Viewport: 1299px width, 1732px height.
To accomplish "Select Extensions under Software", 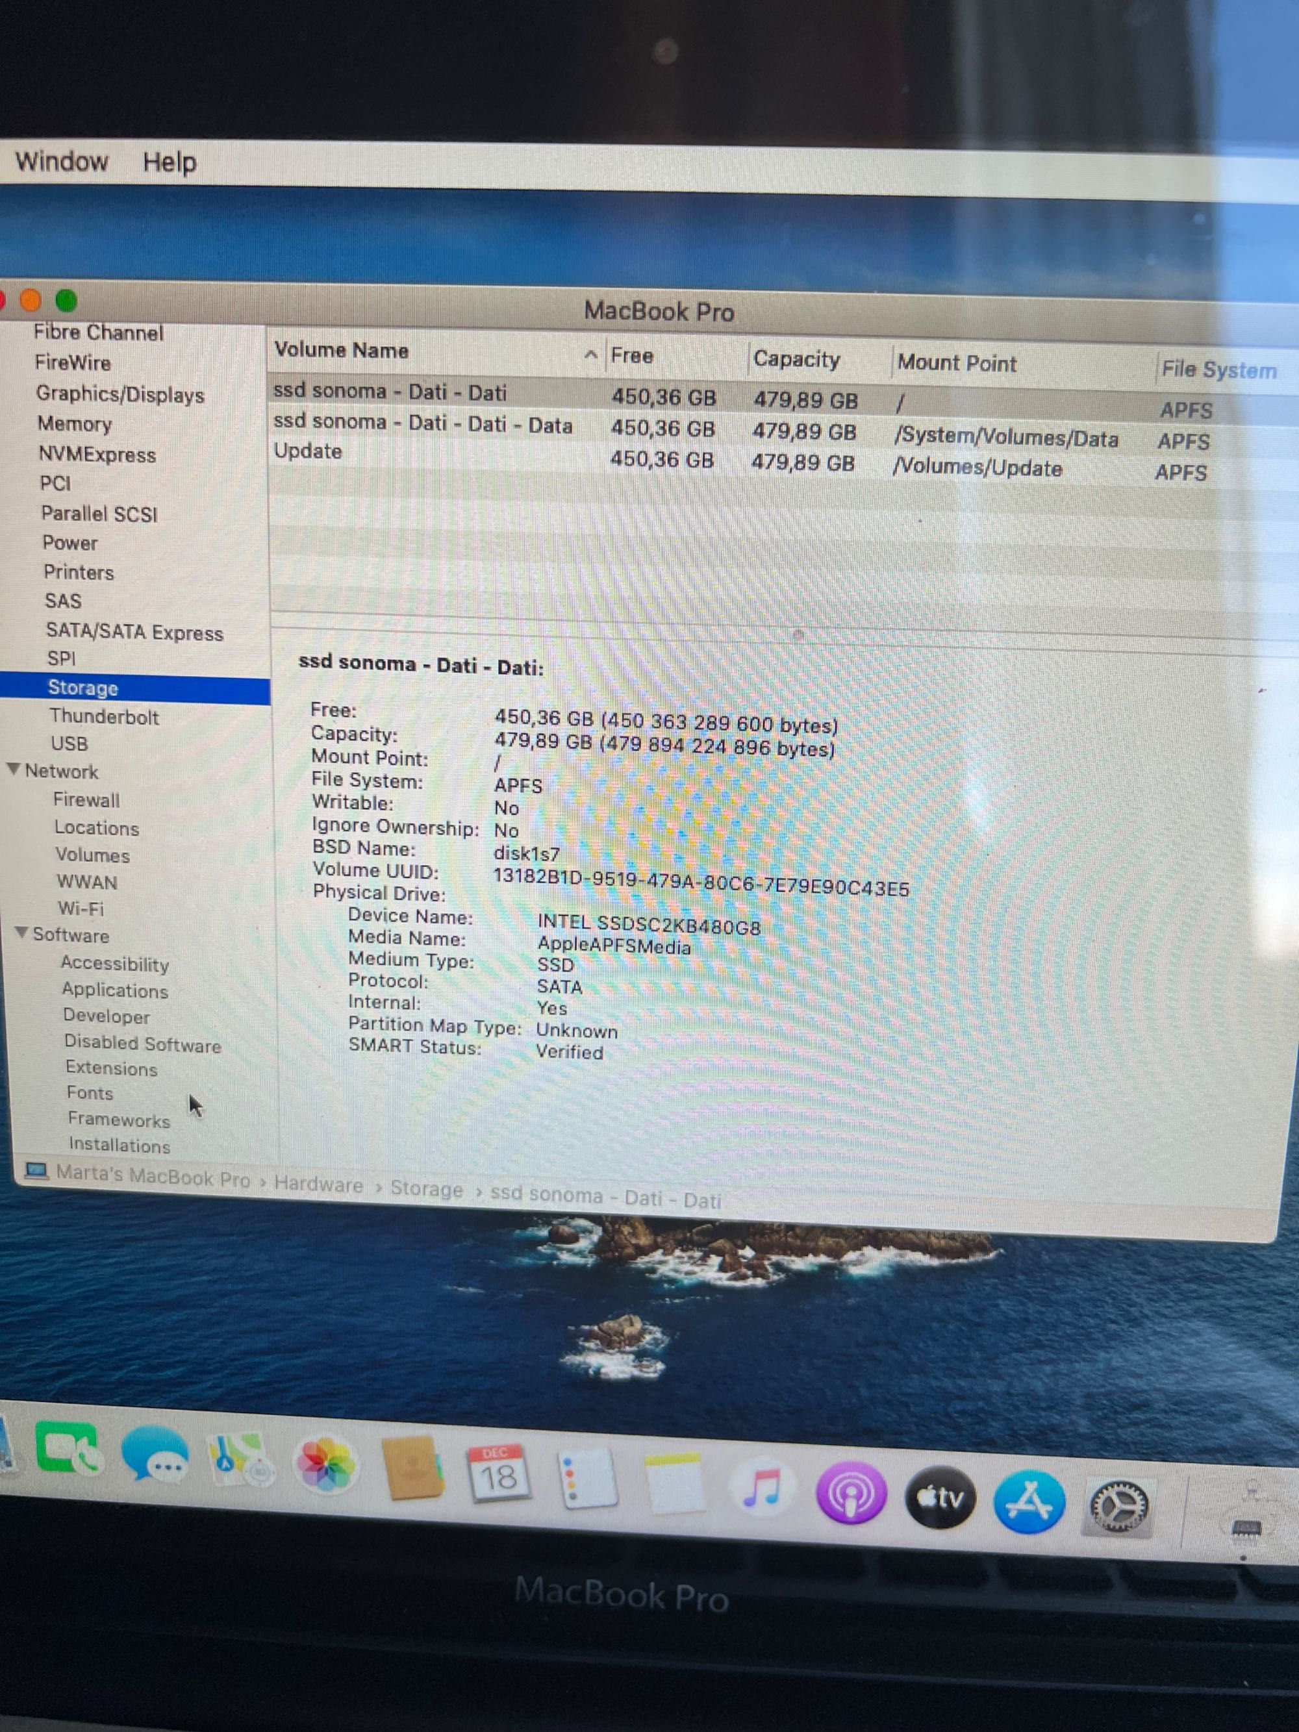I will click(x=111, y=1068).
